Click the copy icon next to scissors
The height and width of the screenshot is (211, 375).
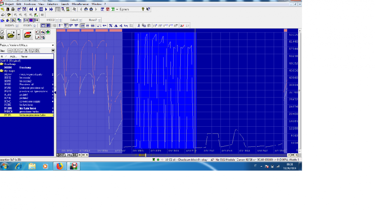pos(144,25)
